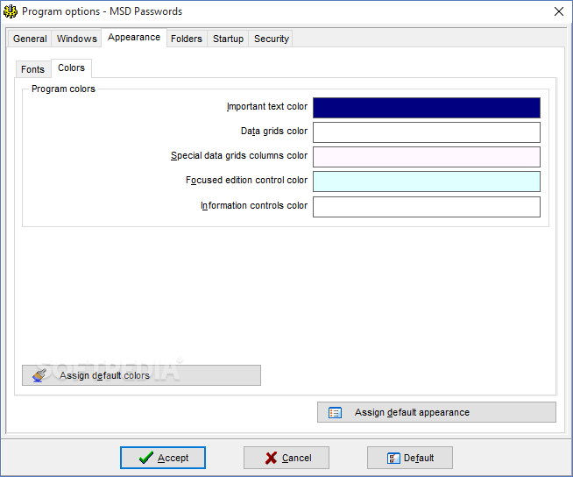The image size is (573, 477).
Task: Open the Fonts sub-tab
Action: pyautogui.click(x=33, y=69)
